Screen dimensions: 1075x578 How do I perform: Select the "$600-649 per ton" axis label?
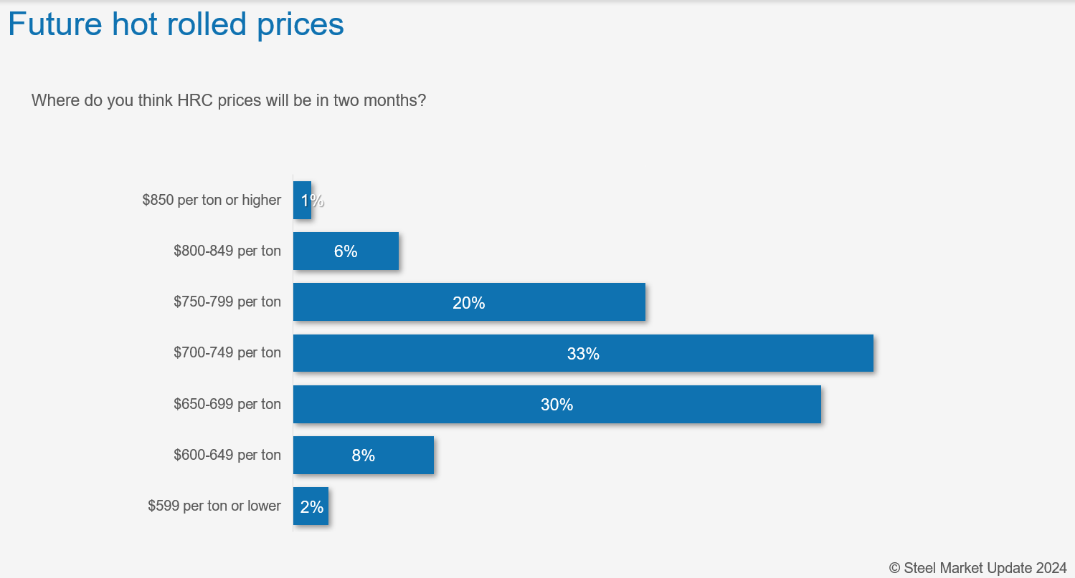pos(227,455)
